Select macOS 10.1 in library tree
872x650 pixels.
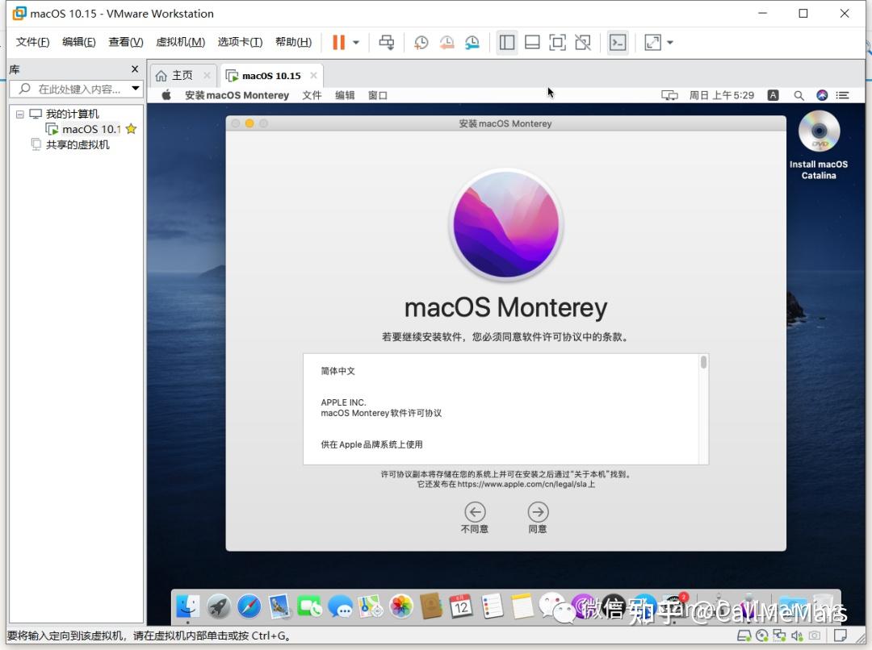point(92,130)
